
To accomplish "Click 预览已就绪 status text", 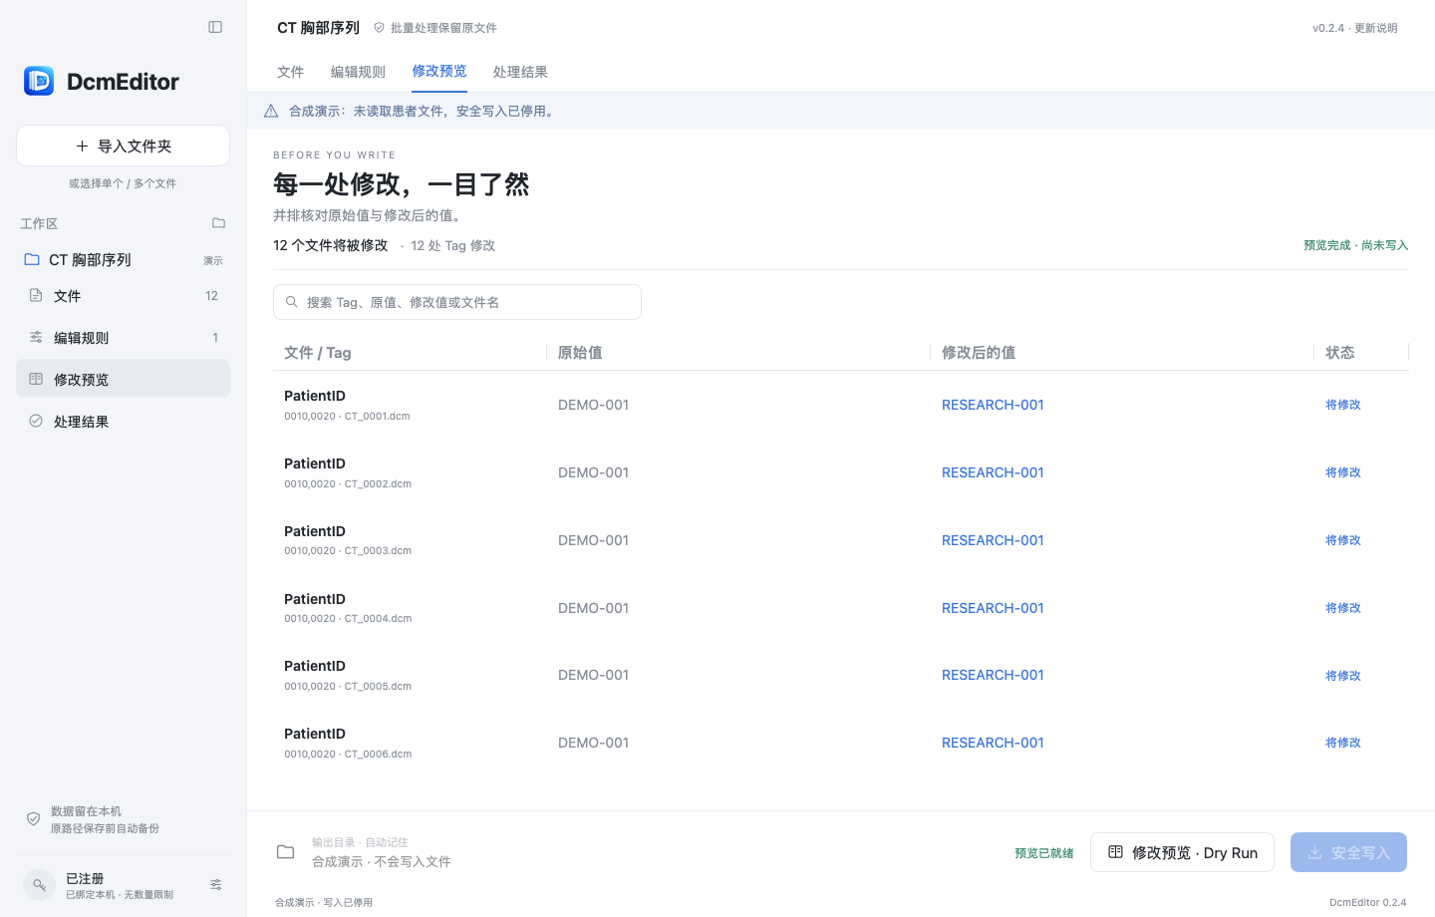I will coord(1044,853).
